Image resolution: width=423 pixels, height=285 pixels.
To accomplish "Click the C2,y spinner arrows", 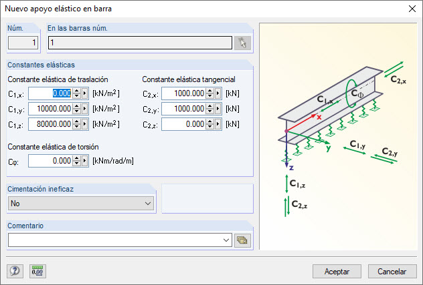I will pyautogui.click(x=209, y=109).
